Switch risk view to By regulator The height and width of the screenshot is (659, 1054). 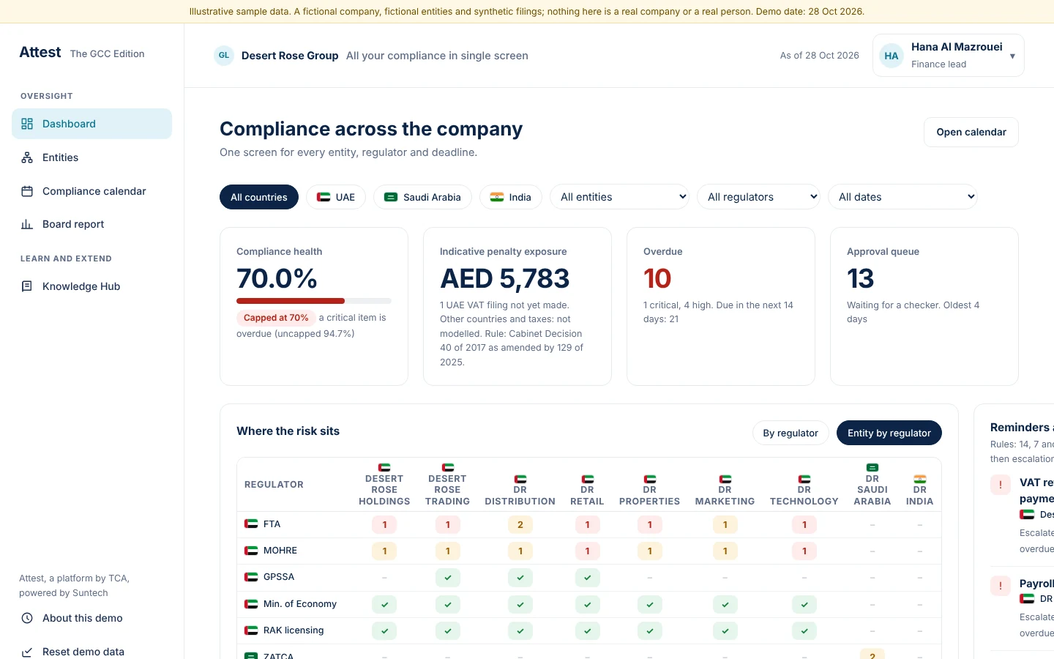(x=790, y=433)
